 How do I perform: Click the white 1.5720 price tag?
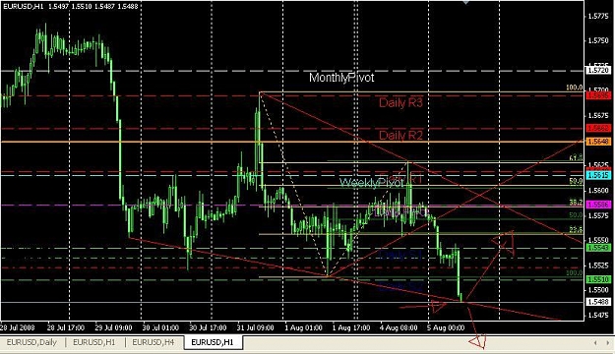pyautogui.click(x=598, y=70)
